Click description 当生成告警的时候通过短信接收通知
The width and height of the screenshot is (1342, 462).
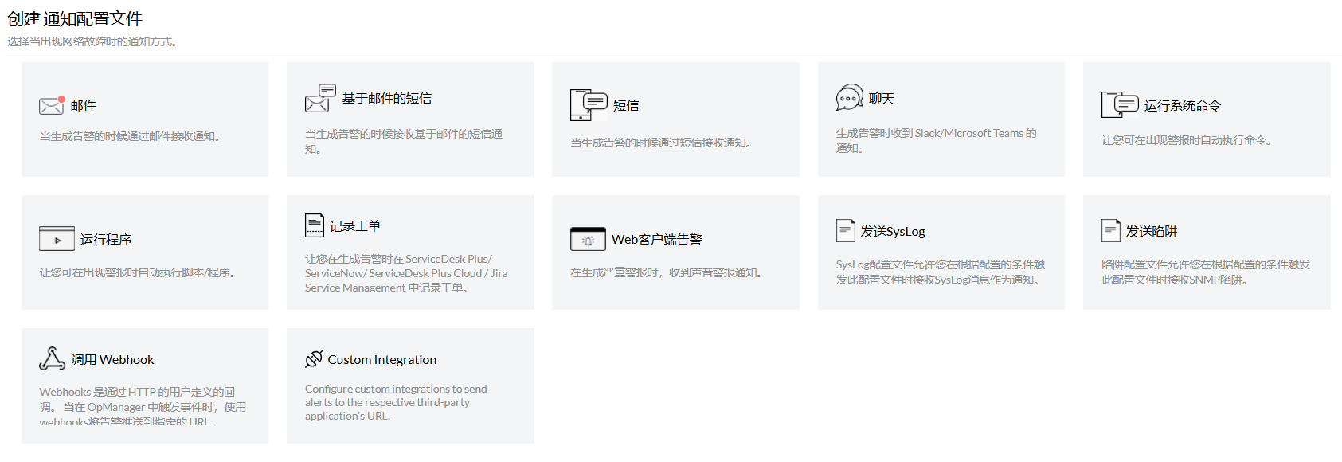click(x=661, y=143)
